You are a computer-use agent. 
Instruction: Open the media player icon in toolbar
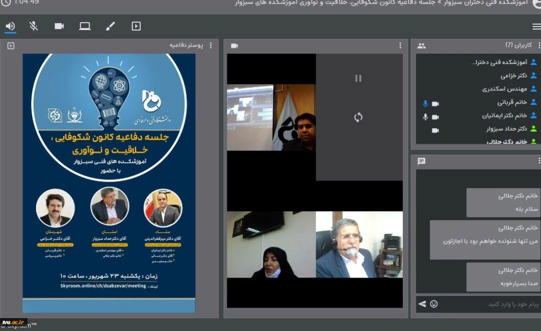[136, 26]
